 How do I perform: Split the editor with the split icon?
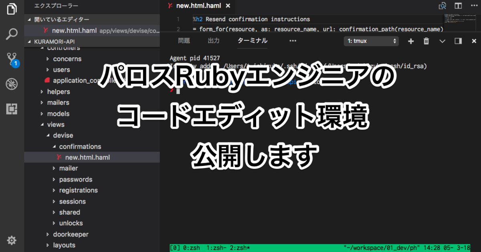(x=458, y=6)
